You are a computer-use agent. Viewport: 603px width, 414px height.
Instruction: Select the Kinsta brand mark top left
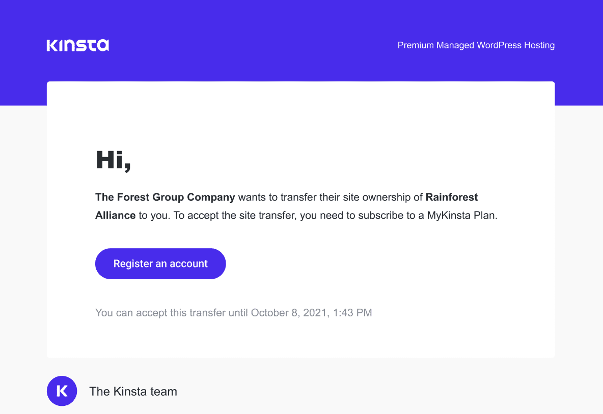click(77, 45)
